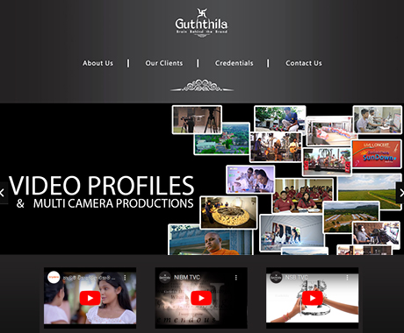
Task: Open more options on NIBM TVC video
Action: (x=236, y=278)
